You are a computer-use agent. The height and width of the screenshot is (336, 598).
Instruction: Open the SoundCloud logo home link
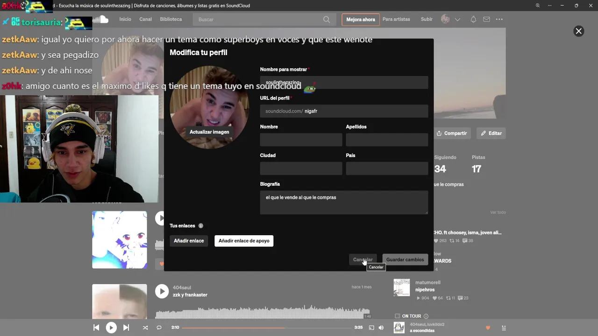click(x=100, y=20)
